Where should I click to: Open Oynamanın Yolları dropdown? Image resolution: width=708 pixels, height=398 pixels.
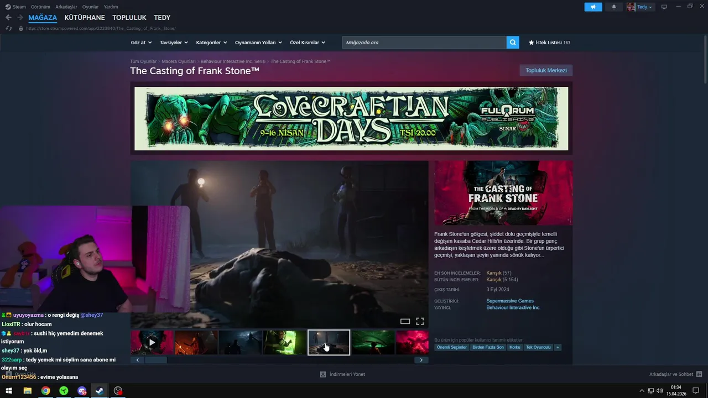258,43
